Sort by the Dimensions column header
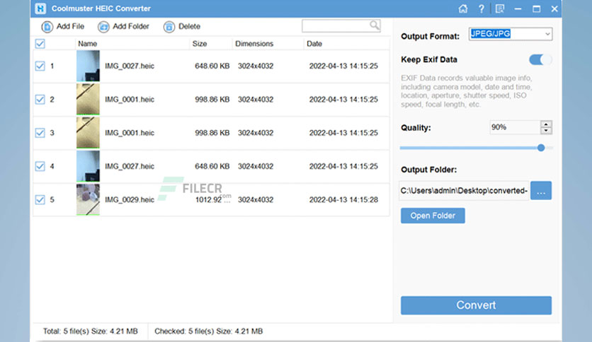 [x=254, y=44]
